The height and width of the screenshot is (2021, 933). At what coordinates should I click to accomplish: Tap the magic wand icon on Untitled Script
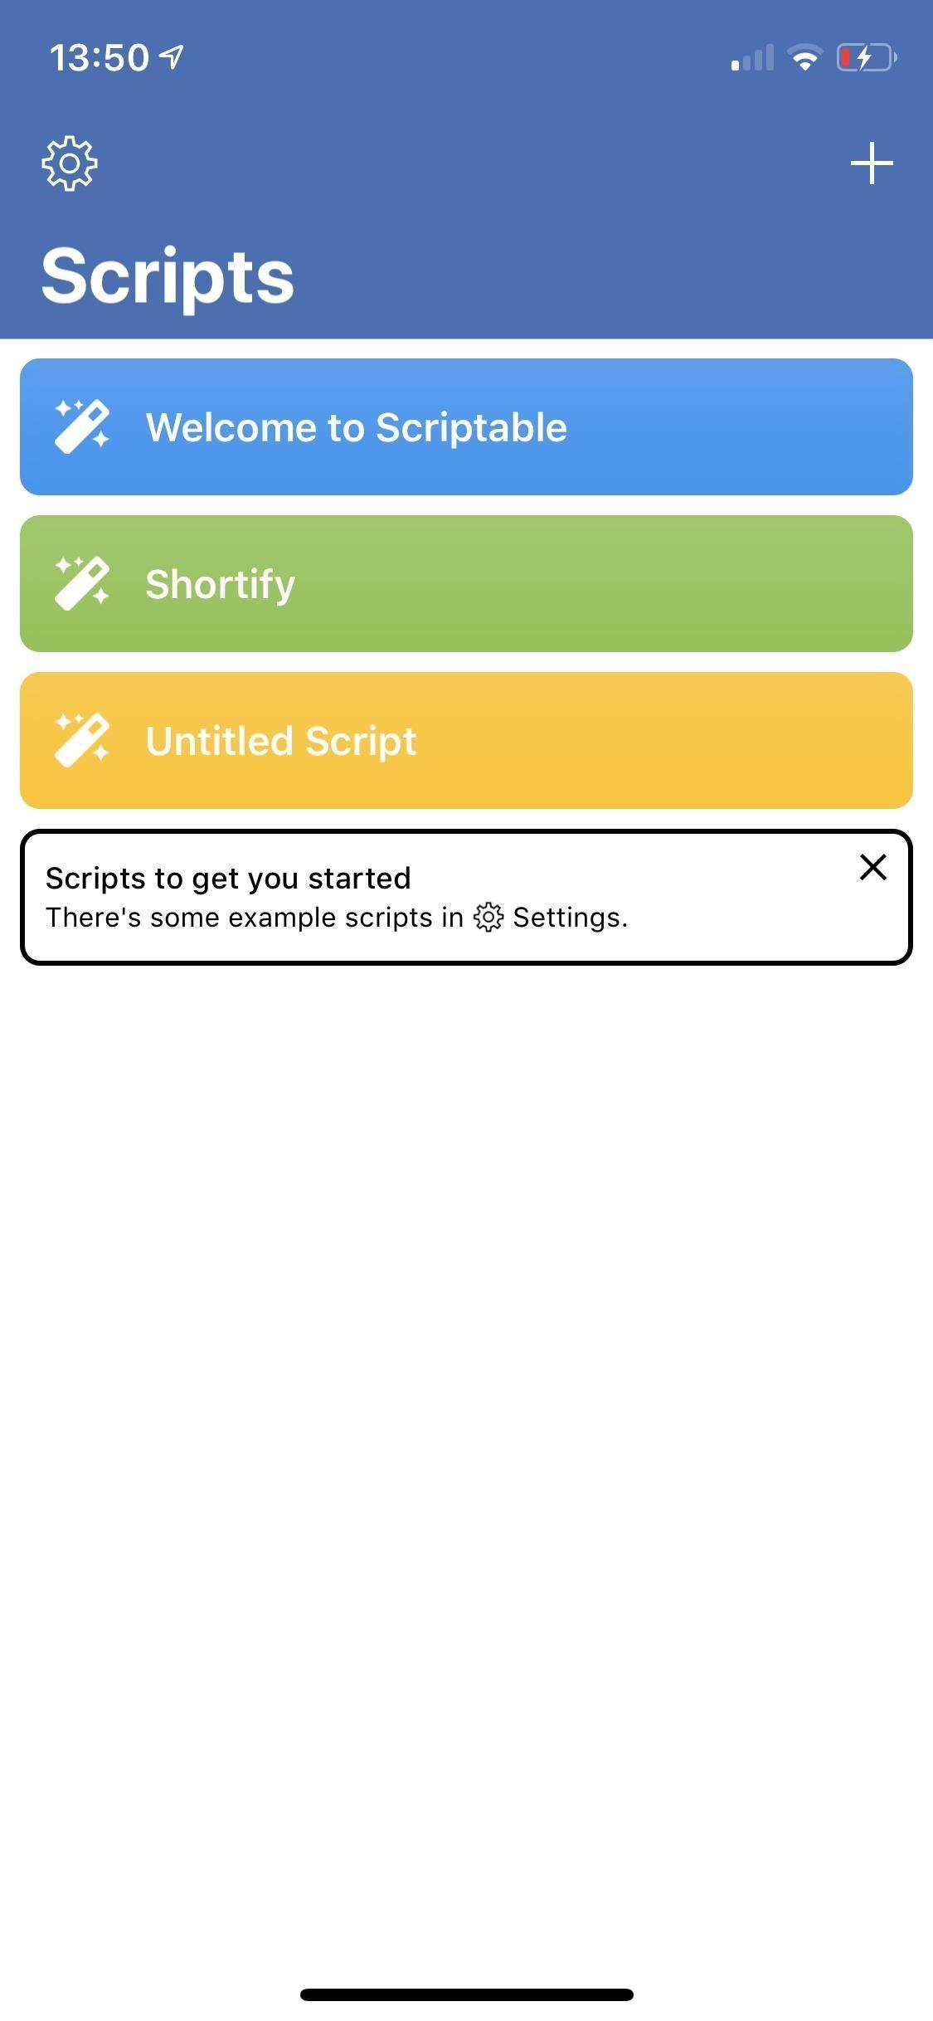tap(82, 739)
